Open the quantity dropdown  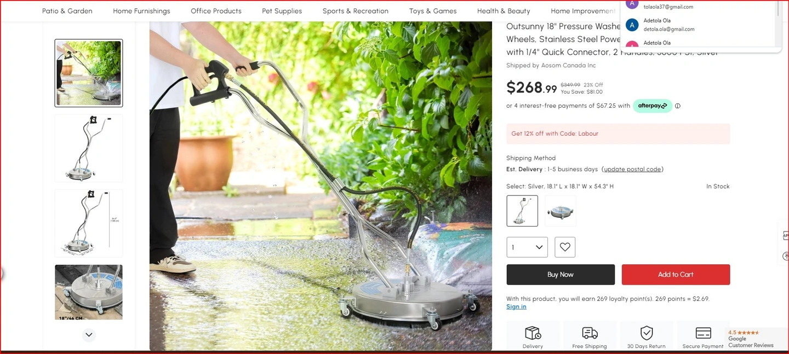point(527,247)
